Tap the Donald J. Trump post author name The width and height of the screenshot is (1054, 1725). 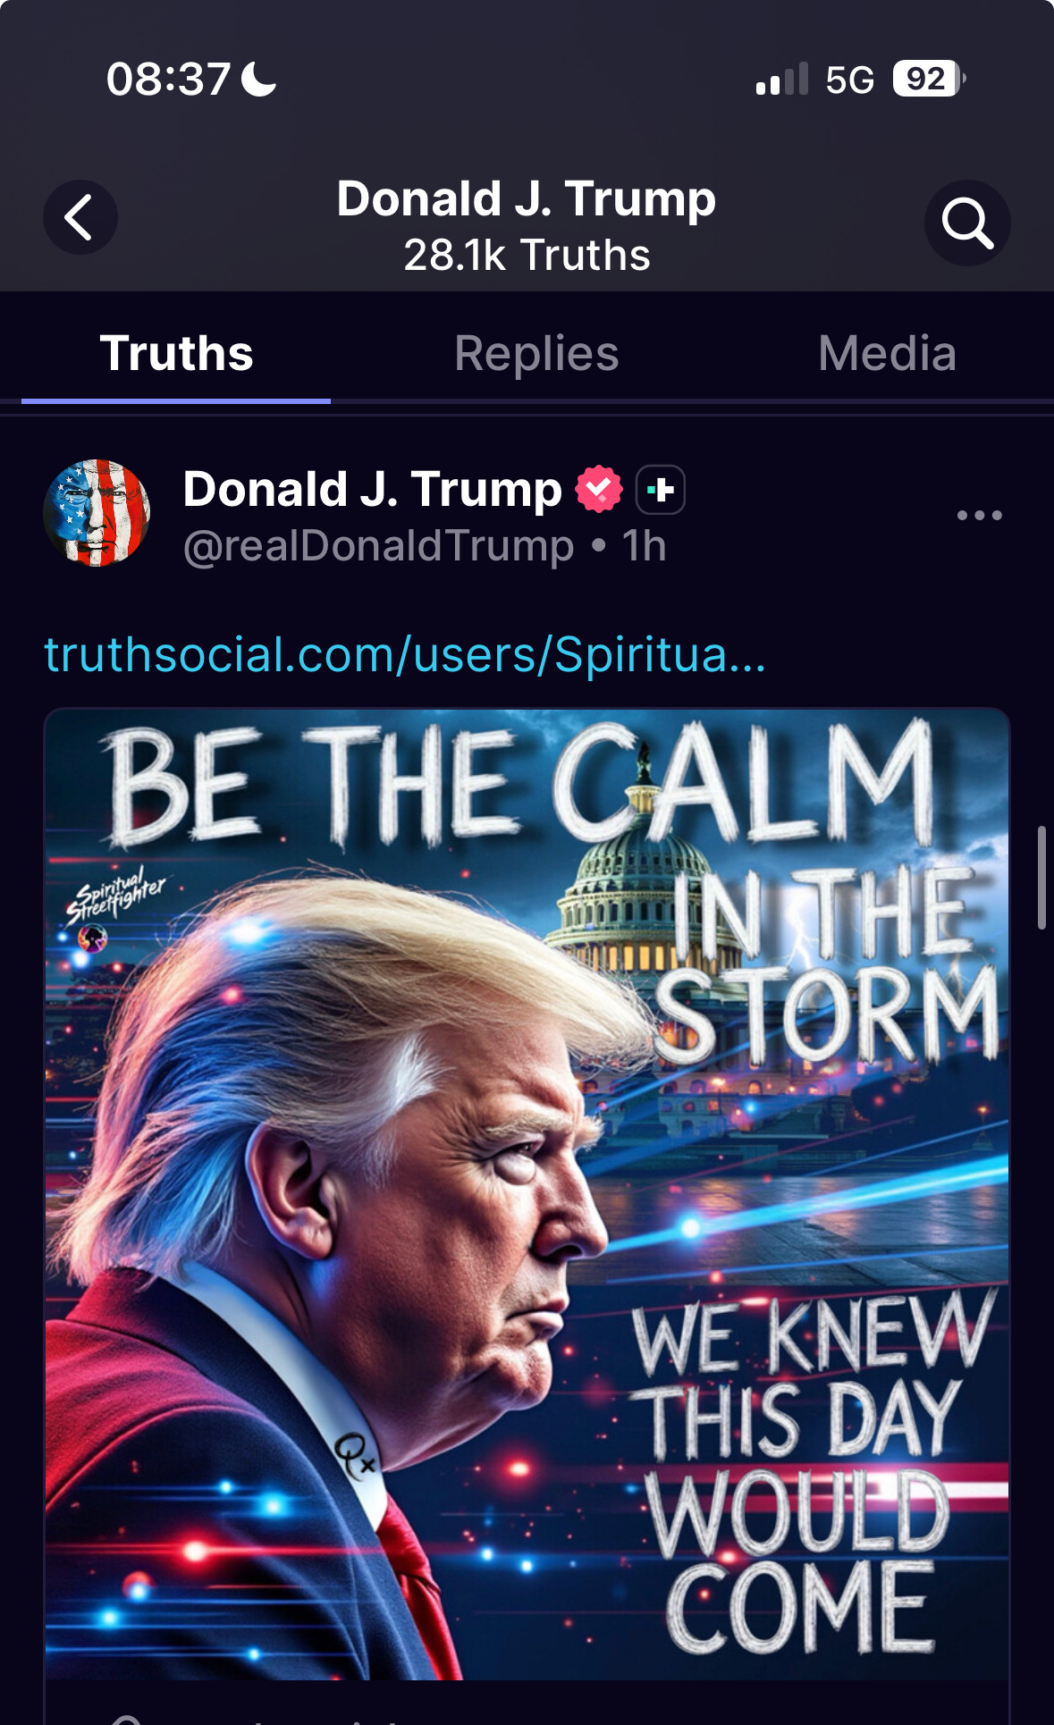click(373, 489)
